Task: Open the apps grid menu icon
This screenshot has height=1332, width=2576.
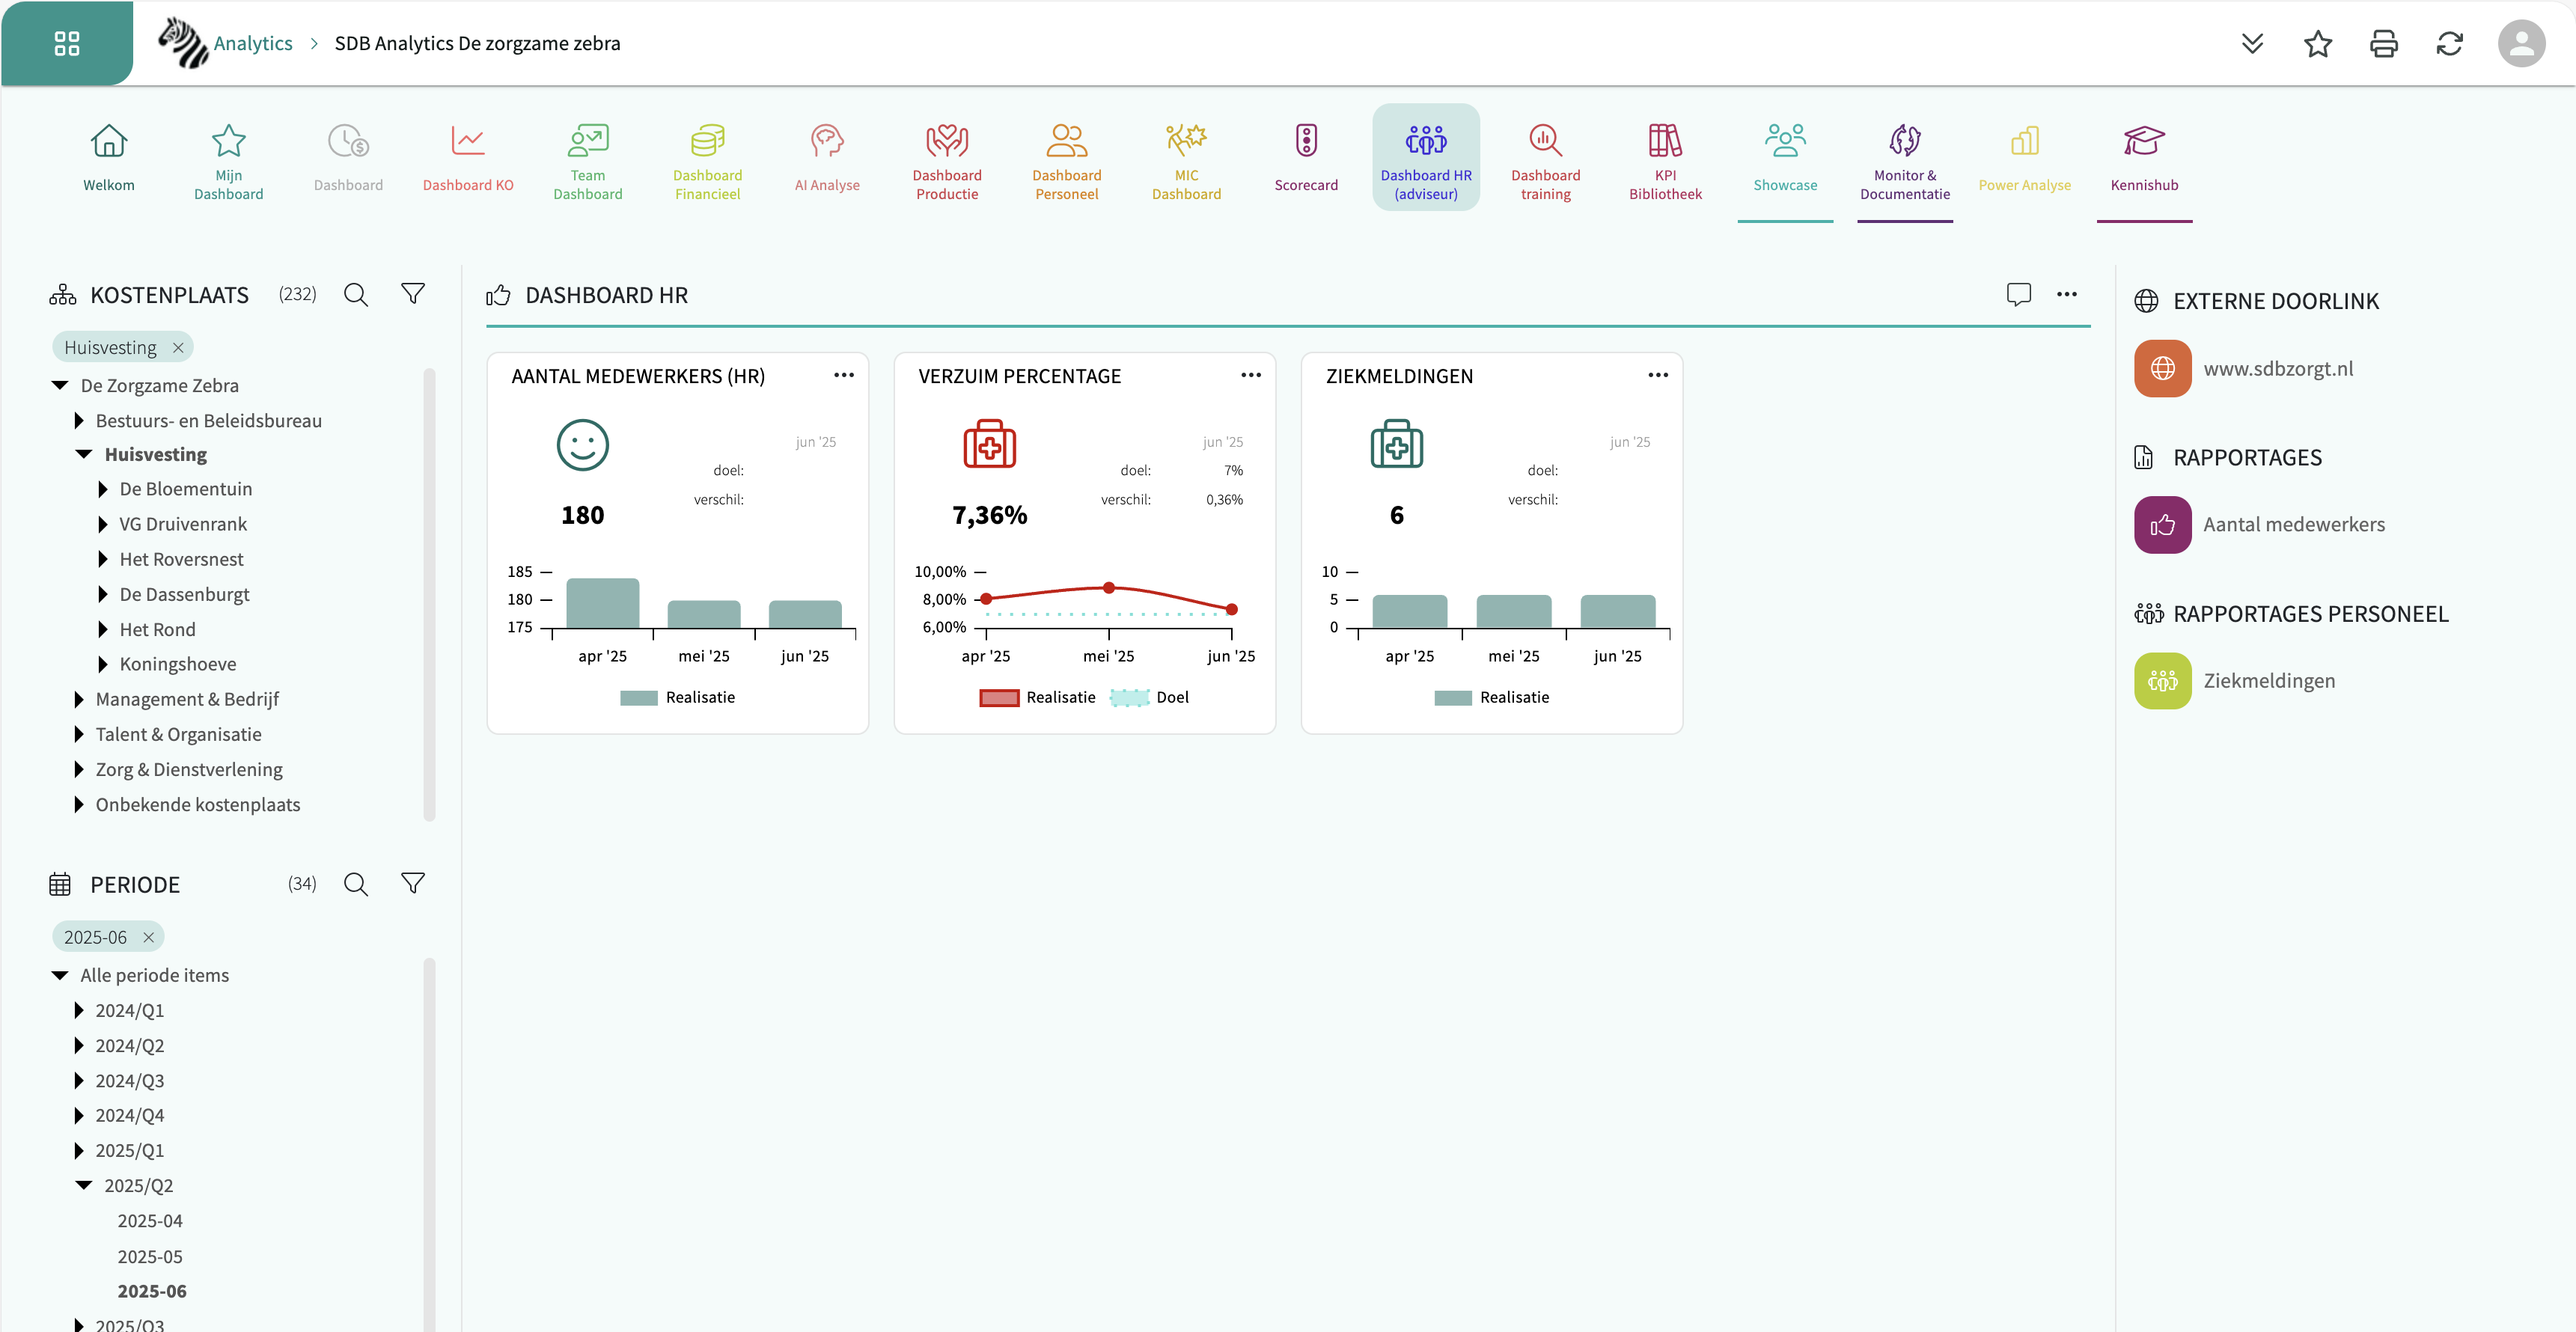Action: [x=66, y=43]
